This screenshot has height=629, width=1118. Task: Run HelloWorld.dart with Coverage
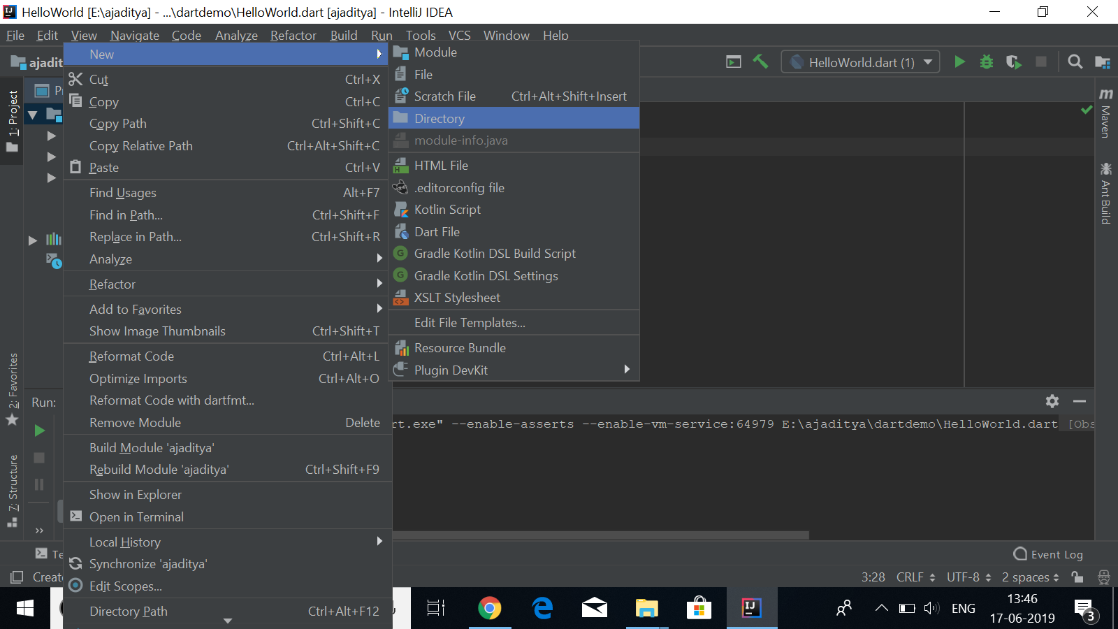(x=1013, y=62)
